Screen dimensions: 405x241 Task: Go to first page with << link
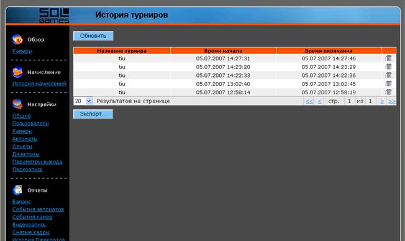pos(309,101)
